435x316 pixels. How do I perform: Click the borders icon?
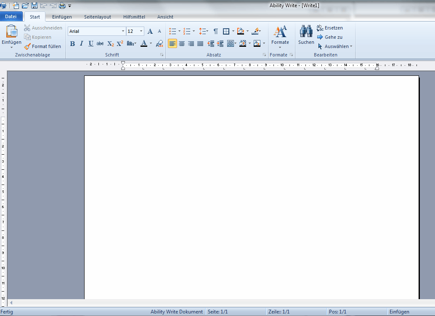click(226, 31)
